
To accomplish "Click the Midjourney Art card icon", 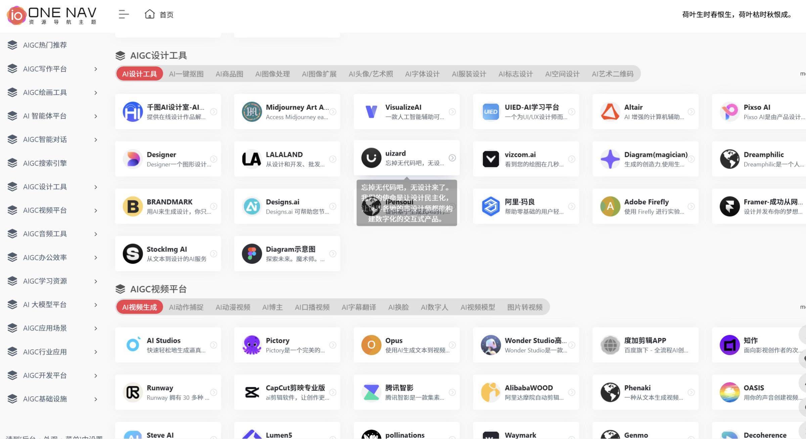I will (252, 112).
